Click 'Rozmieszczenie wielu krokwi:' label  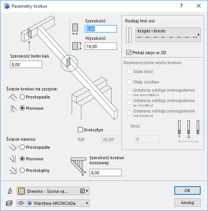(153, 63)
